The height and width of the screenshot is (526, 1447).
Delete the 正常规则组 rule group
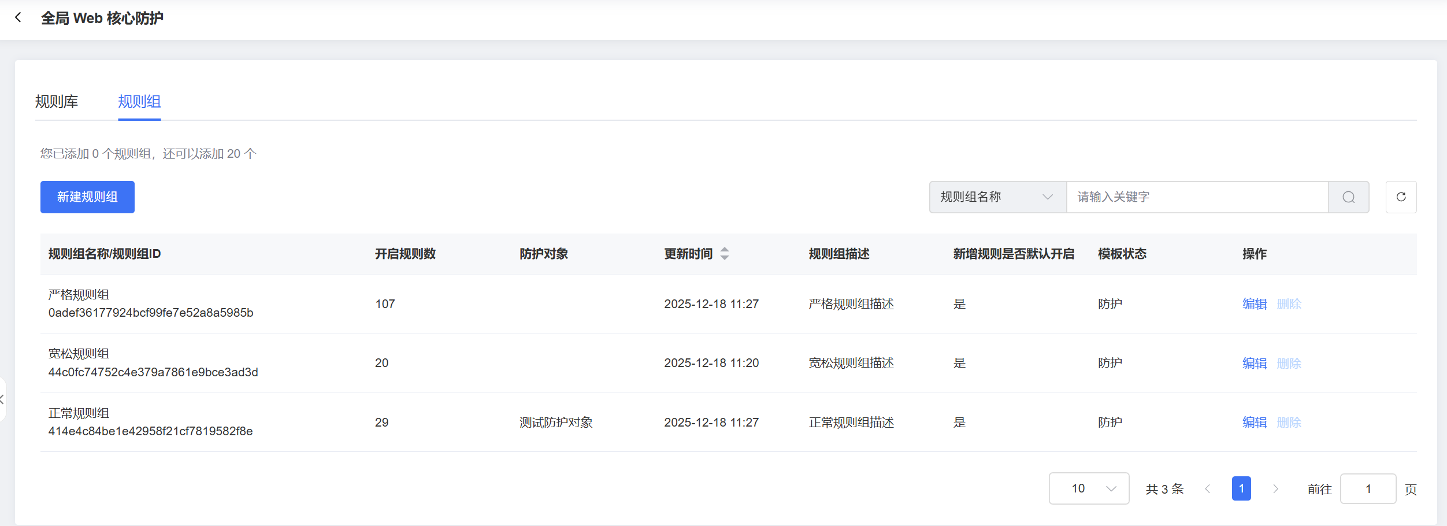coord(1289,423)
